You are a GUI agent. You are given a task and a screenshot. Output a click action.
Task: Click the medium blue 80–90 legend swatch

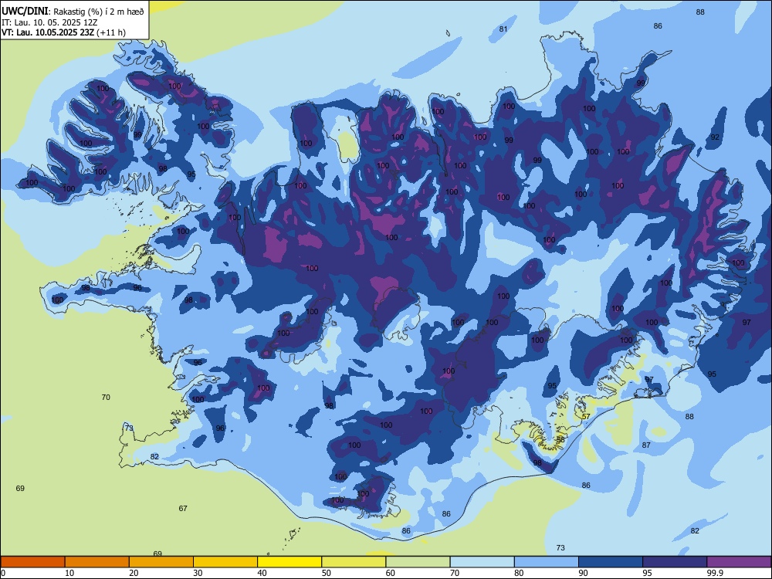[x=547, y=562]
